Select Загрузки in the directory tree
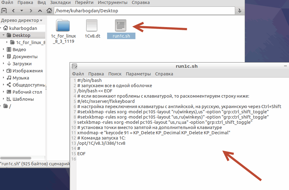Screen dimensions: 289x190 pos(22,64)
